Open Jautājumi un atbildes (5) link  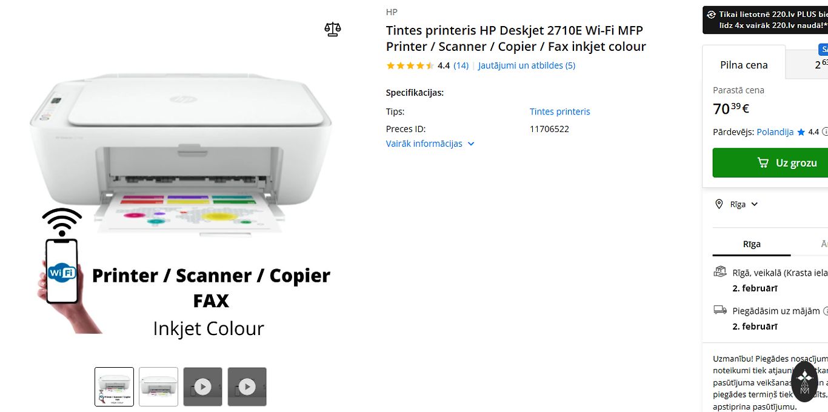[x=526, y=65]
